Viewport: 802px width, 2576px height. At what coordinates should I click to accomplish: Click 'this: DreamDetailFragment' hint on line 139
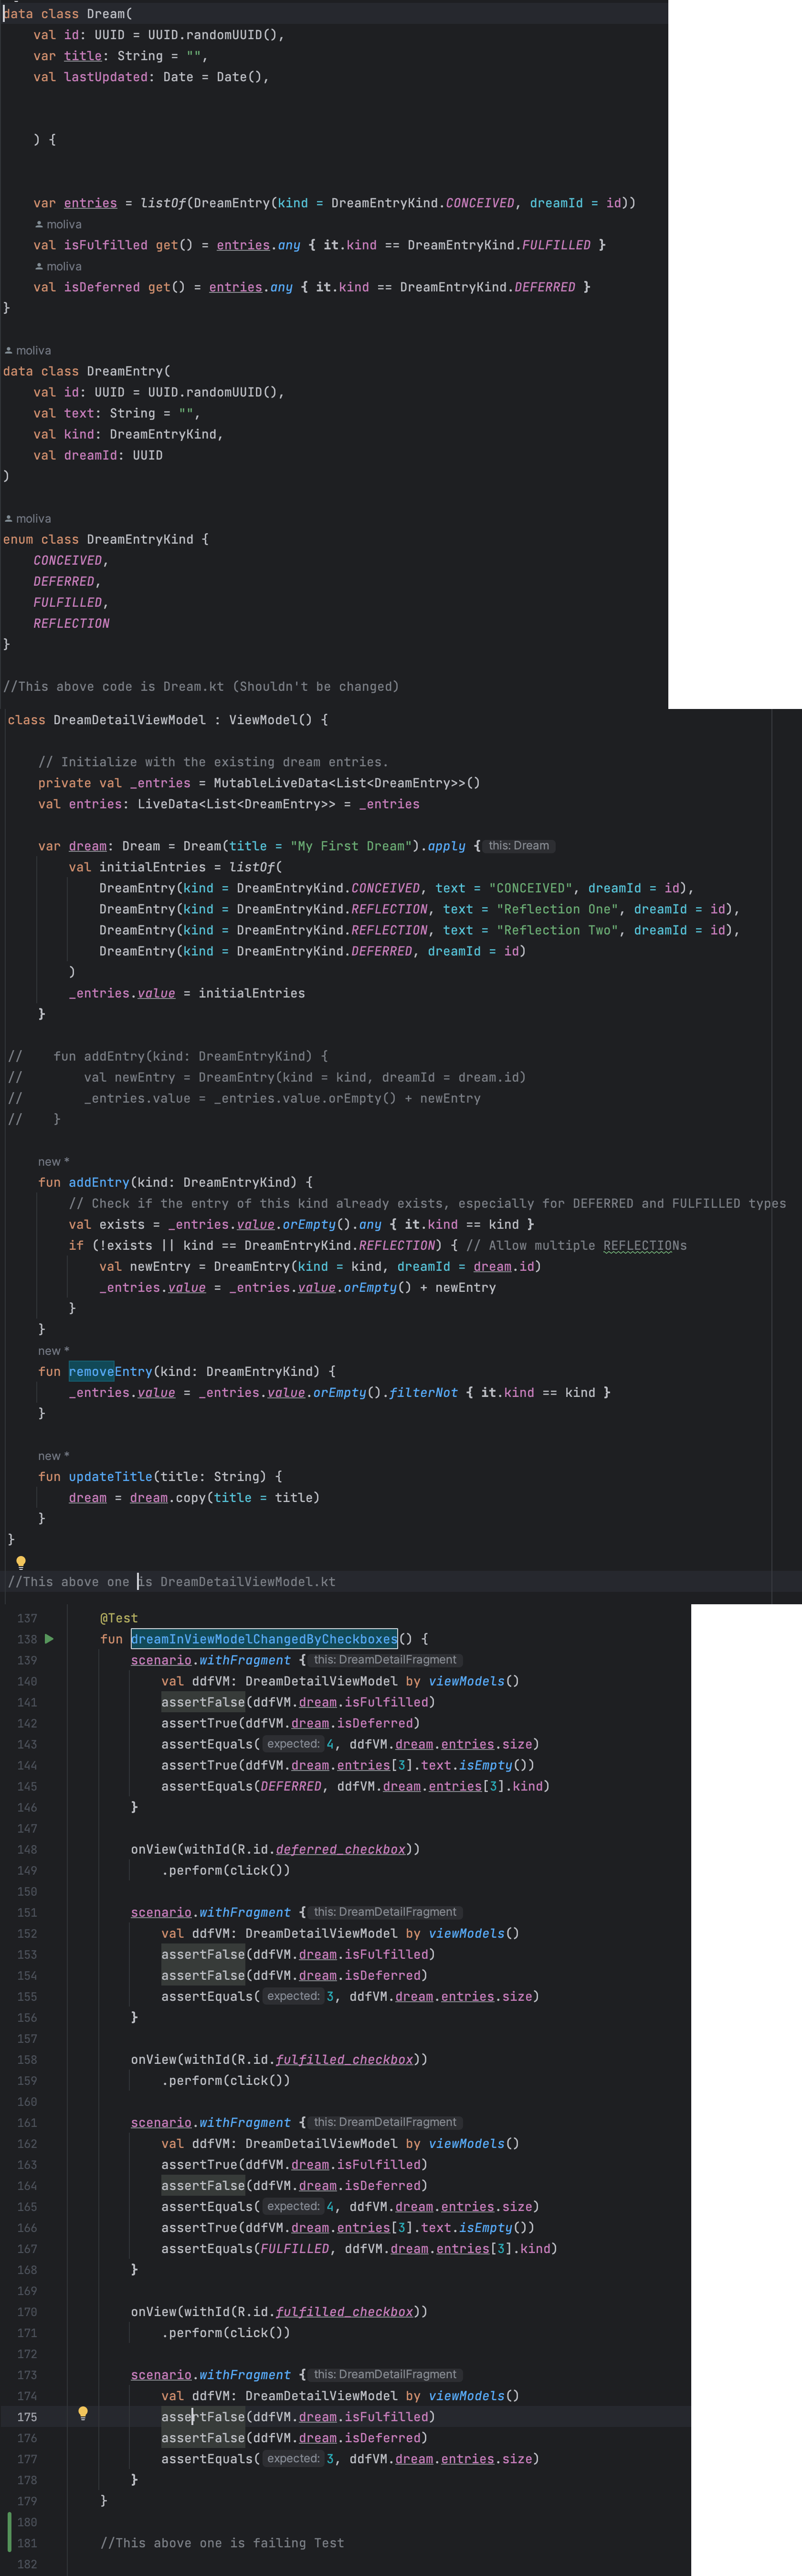386,1660
